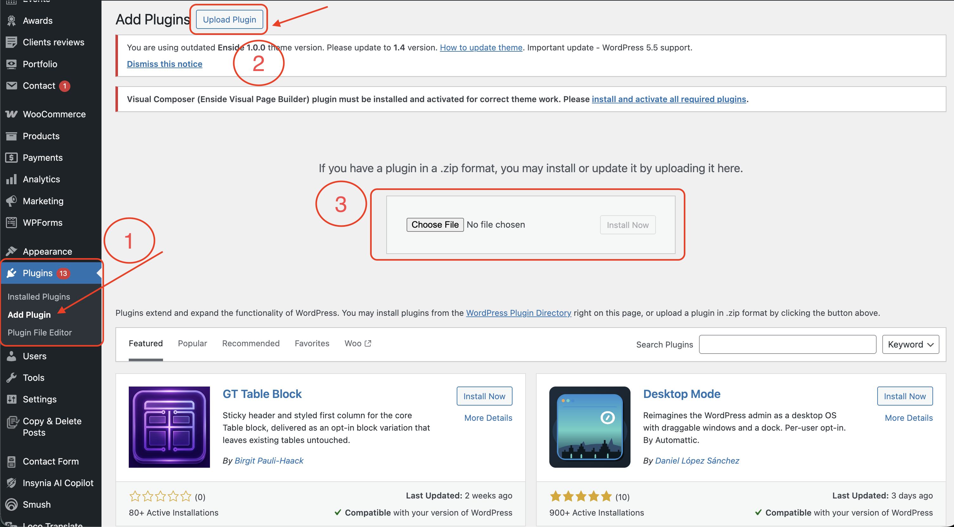
Task: Click the Choose File button
Action: click(x=435, y=224)
